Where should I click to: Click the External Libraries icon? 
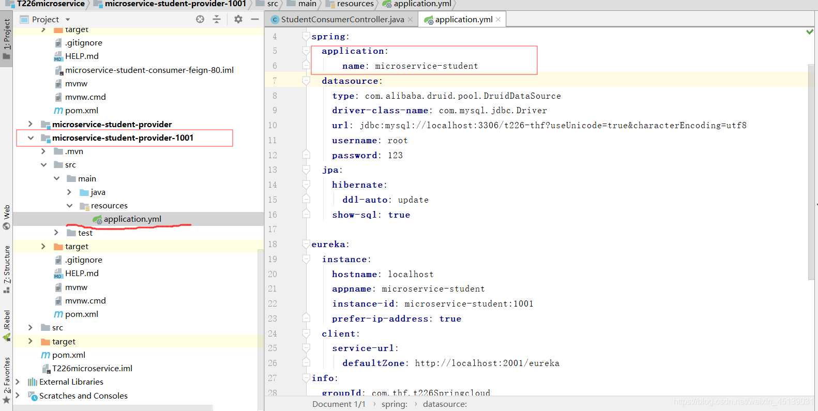33,382
